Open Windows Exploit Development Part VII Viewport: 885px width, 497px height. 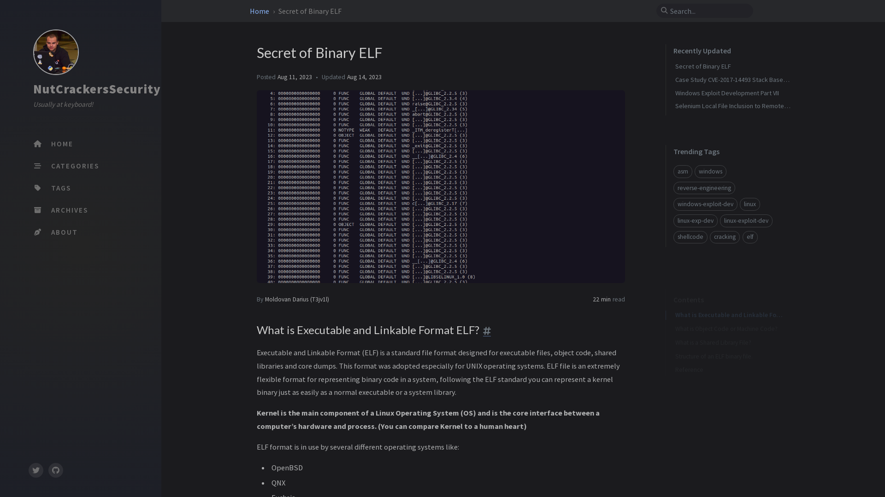tap(726, 92)
